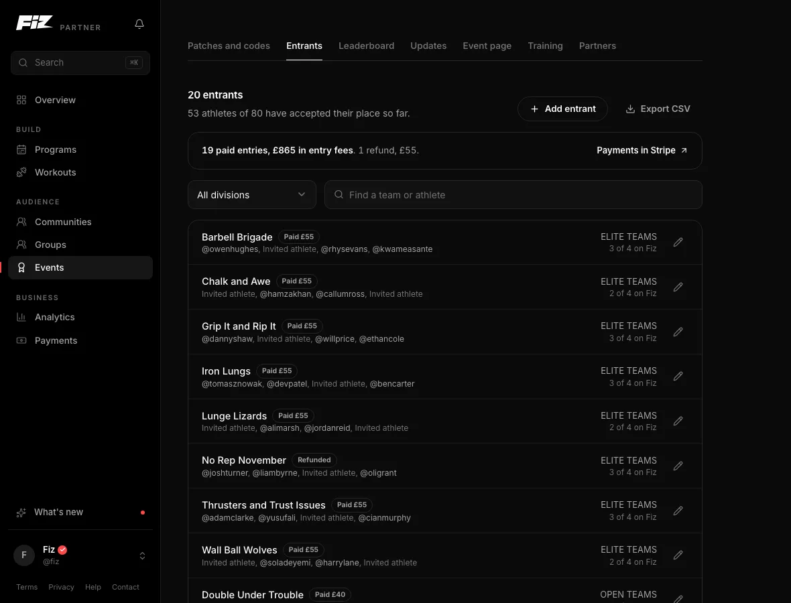Click the Events ribbon icon
The height and width of the screenshot is (603, 791).
21,268
